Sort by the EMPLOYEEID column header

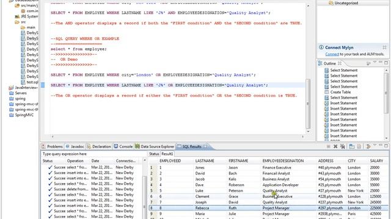point(170,161)
